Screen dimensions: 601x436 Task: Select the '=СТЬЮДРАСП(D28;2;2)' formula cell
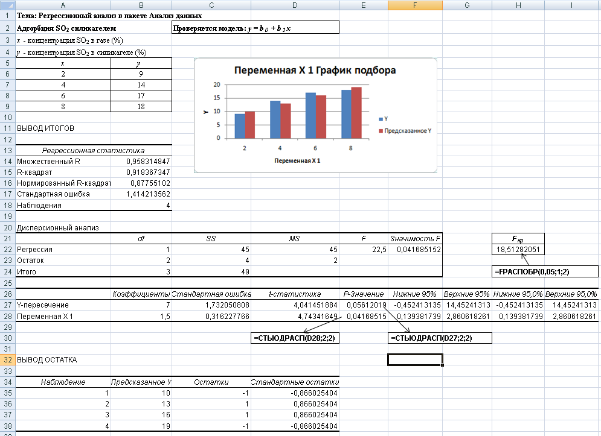pyautogui.click(x=295, y=338)
